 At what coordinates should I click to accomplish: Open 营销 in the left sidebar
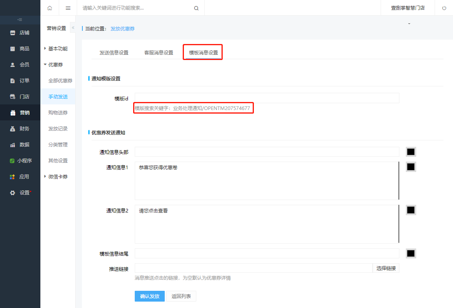pos(20,113)
